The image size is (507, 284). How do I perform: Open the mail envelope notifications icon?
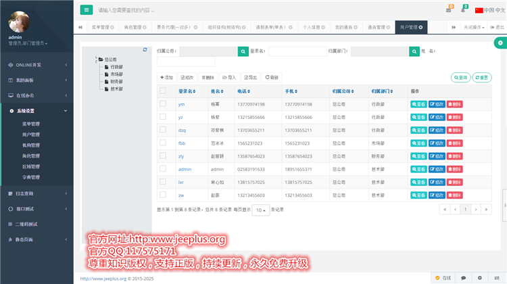pyautogui.click(x=449, y=10)
